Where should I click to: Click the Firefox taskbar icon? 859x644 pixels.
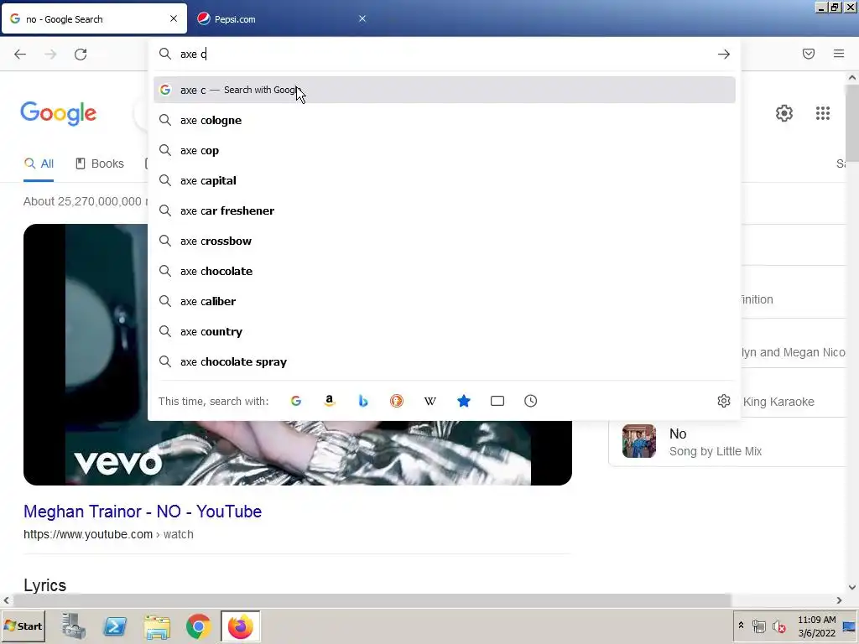click(x=241, y=626)
